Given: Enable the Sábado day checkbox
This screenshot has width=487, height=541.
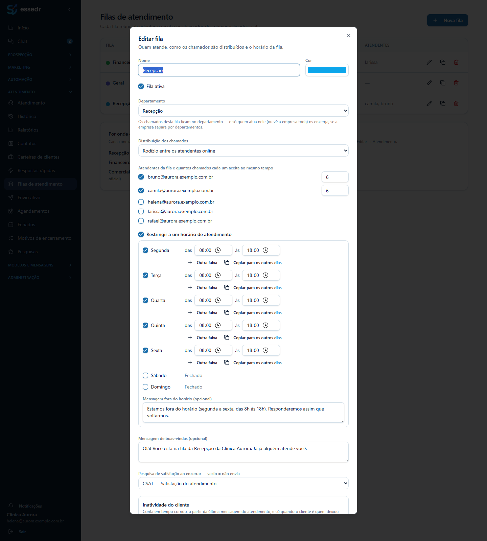Looking at the screenshot, I should (x=145, y=375).
